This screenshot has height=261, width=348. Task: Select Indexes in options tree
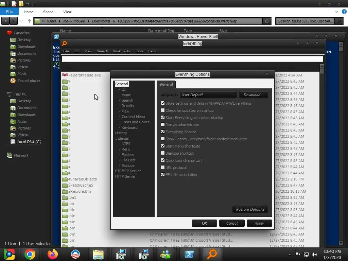coord(122,138)
